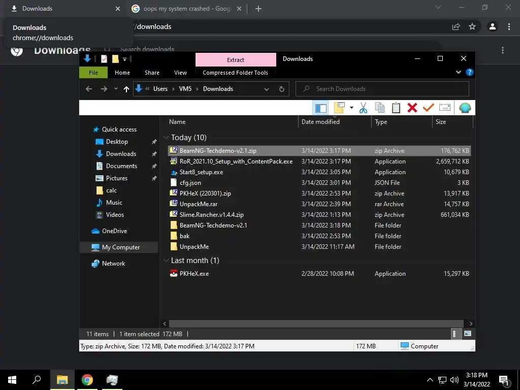Image resolution: width=520 pixels, height=390 pixels.
Task: Sort by the Size column header
Action: pos(452,122)
